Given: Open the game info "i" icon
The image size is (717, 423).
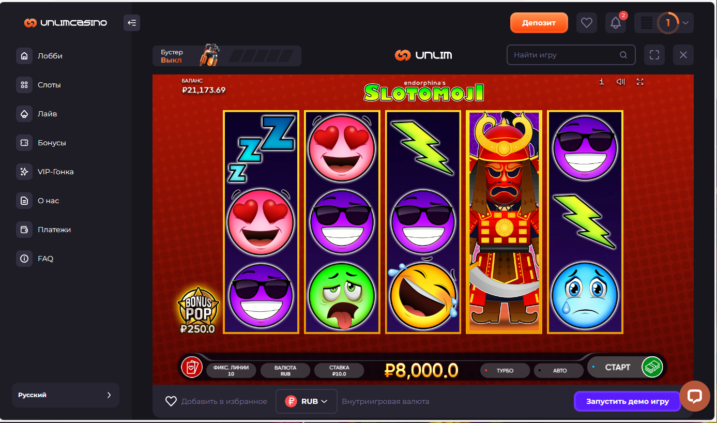Looking at the screenshot, I should [x=601, y=82].
